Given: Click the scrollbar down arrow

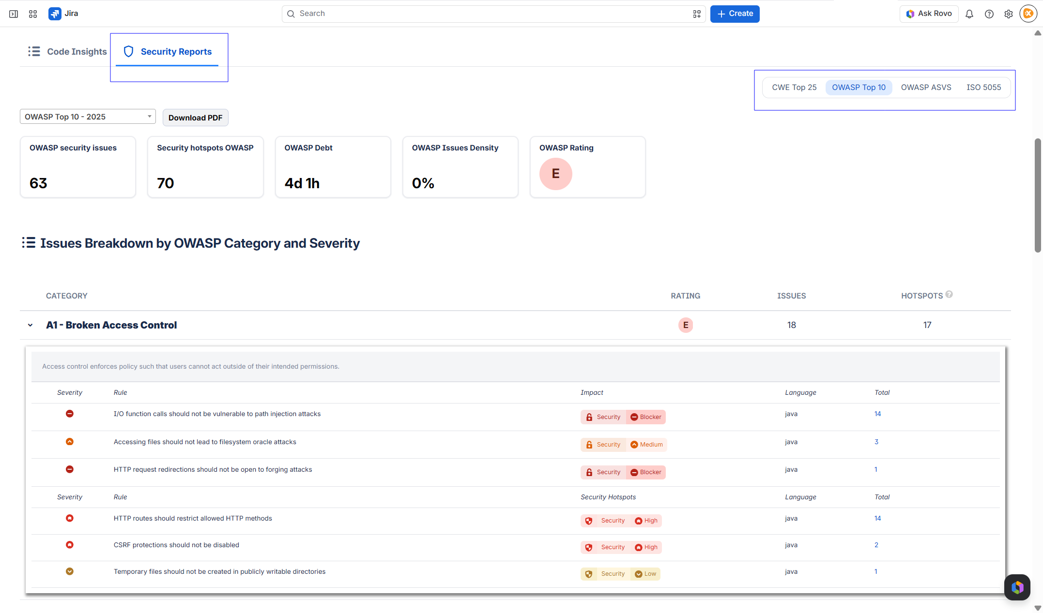Looking at the screenshot, I should [1038, 608].
